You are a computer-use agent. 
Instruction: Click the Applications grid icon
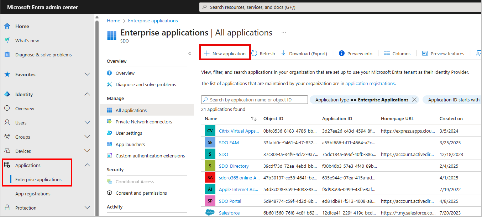(7, 165)
